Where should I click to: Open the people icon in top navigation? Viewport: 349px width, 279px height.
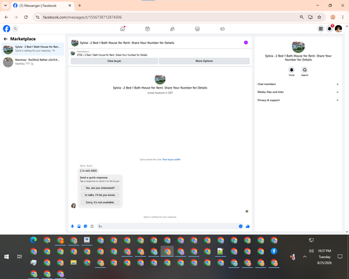[172, 29]
